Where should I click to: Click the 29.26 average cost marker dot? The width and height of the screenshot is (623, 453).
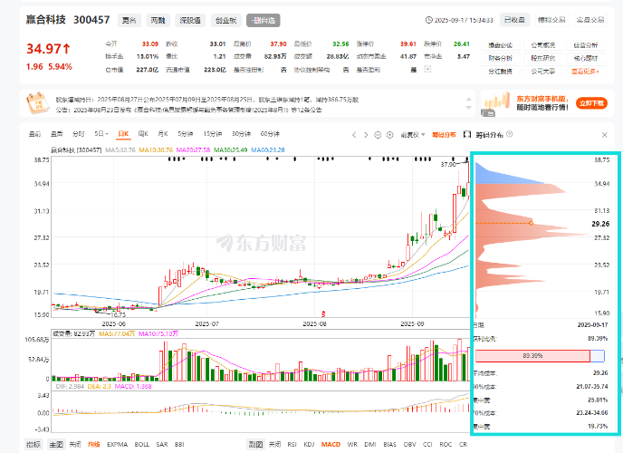(531, 223)
